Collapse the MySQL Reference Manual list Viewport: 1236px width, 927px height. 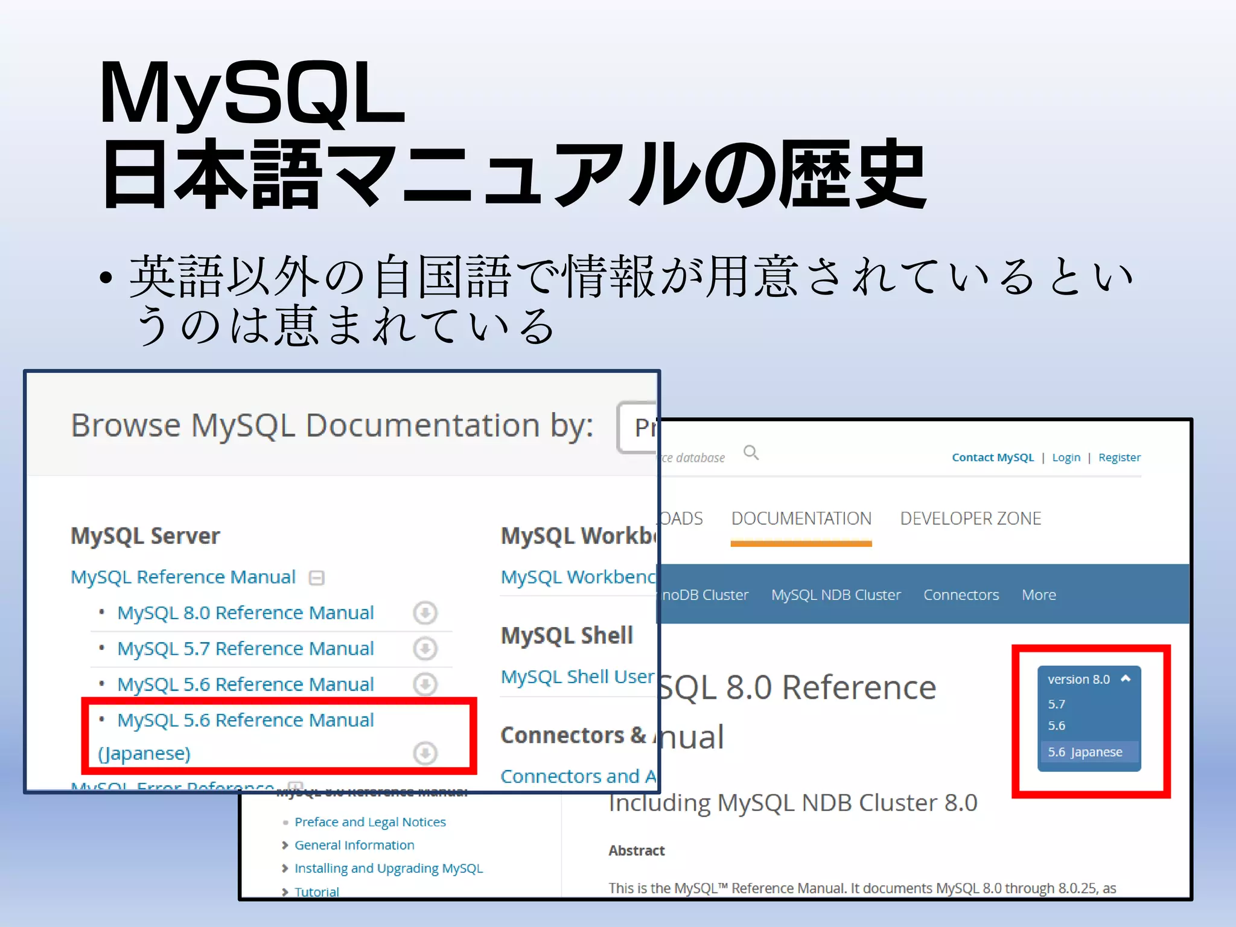pos(316,578)
